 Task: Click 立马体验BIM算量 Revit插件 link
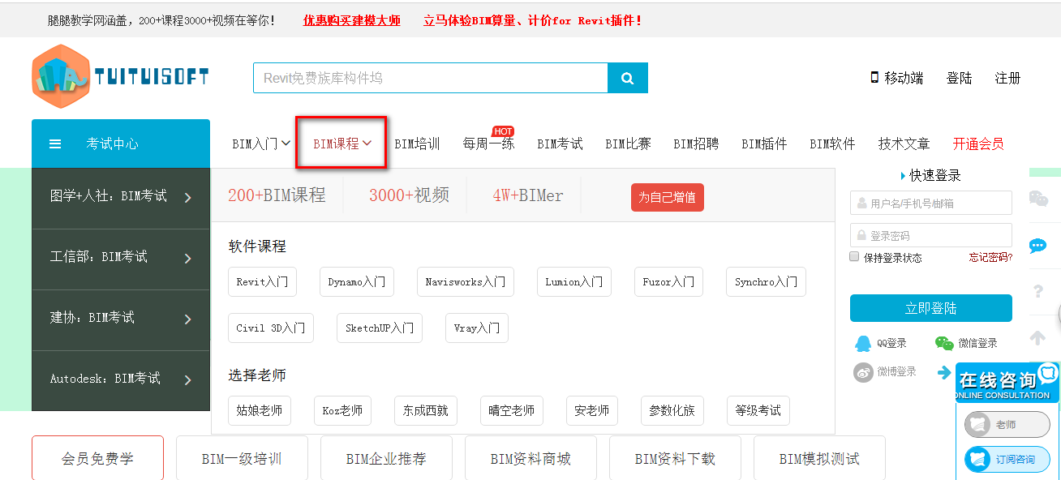click(532, 20)
